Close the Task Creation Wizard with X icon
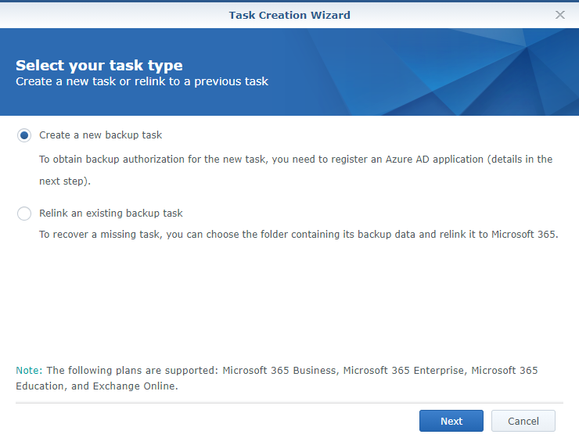 click(x=560, y=15)
